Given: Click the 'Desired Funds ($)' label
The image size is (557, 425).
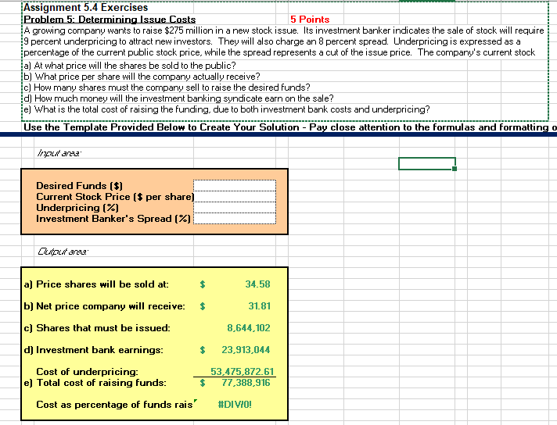Looking at the screenshot, I should 79,186.
